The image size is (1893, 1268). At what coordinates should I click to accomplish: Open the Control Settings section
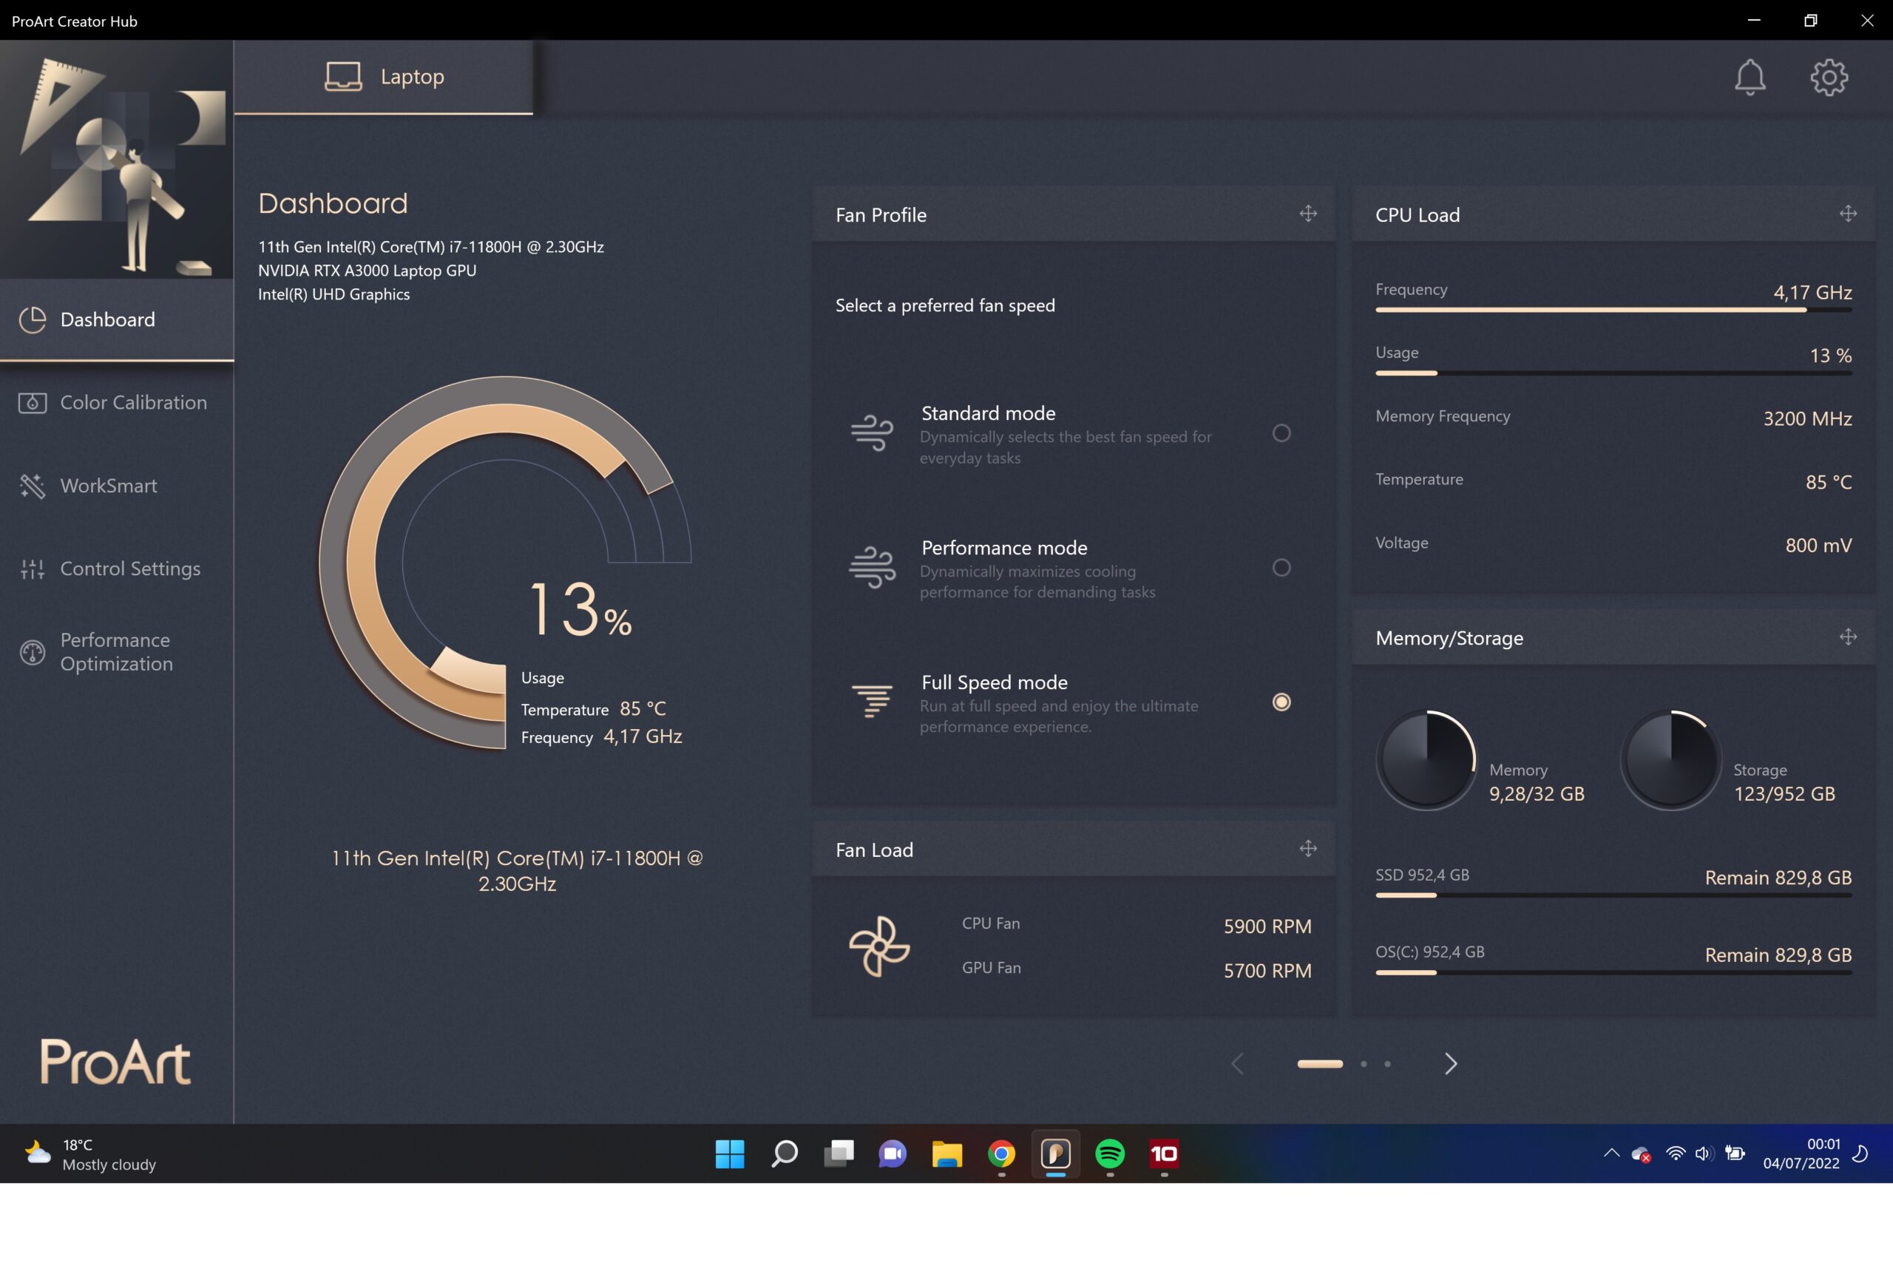118,569
